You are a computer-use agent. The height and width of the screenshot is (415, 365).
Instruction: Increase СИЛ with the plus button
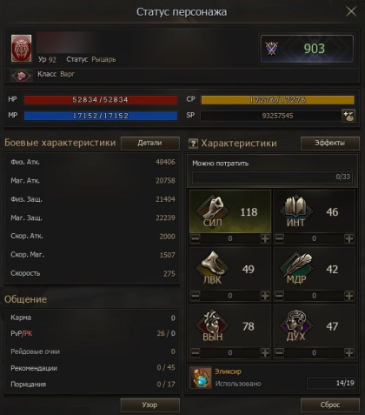pos(265,238)
